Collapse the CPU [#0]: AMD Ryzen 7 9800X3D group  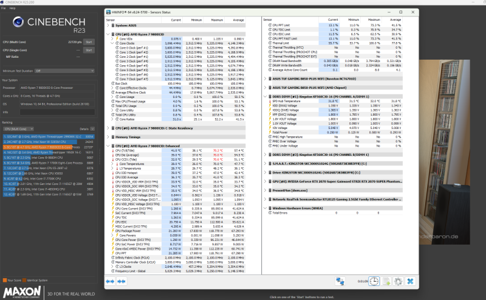[x=108, y=34]
